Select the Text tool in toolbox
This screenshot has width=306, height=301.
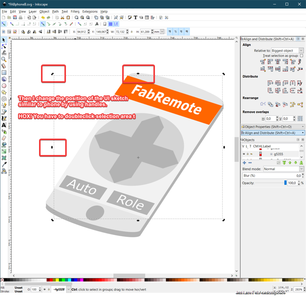[4, 125]
